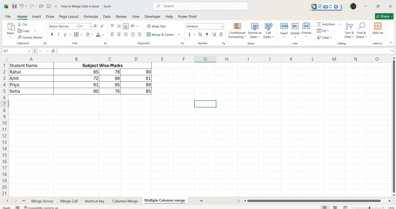Screen dimensions: 396x209
Task: Toggle Underline formatting
Action: (x=65, y=34)
